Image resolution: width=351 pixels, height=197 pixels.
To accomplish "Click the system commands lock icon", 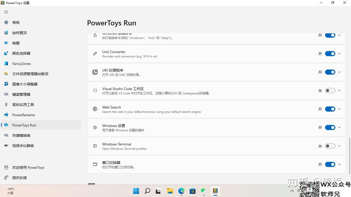I will [95, 35].
